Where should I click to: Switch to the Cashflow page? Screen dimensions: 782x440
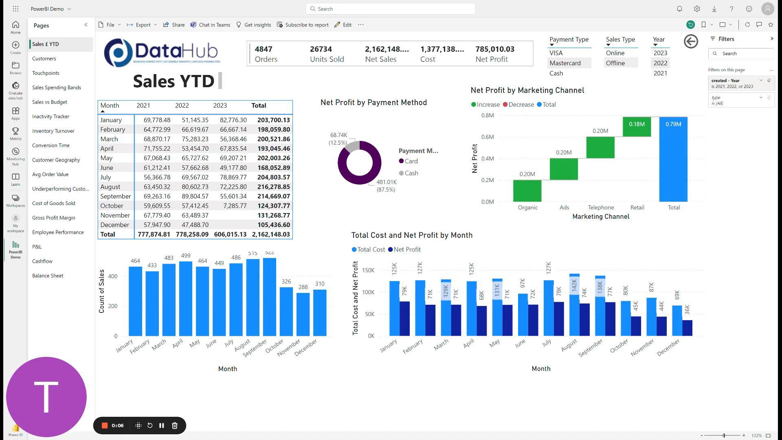coord(42,261)
